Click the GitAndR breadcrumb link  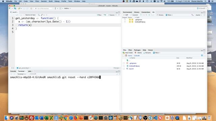point(137,56)
